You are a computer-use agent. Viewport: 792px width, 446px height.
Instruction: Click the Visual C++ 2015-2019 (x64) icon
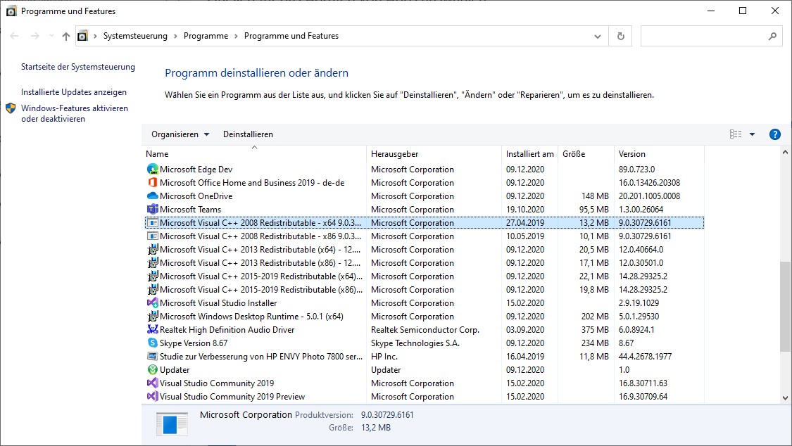coord(152,276)
